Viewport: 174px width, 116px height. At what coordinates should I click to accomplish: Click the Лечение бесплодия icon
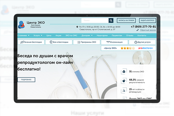click(22, 42)
